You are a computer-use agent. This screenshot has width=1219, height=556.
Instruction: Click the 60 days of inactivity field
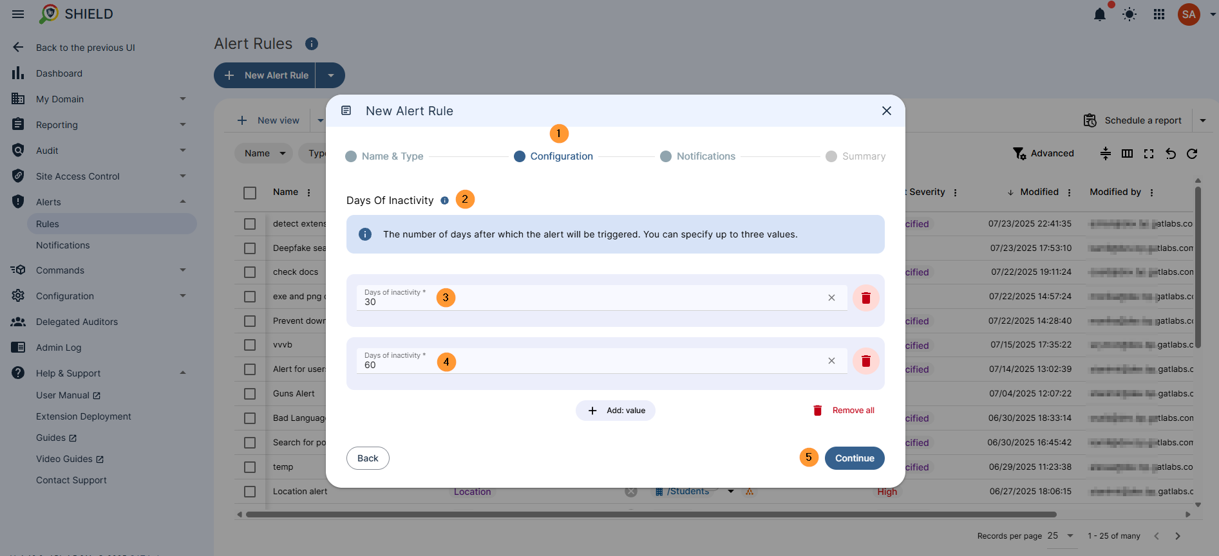tap(602, 361)
